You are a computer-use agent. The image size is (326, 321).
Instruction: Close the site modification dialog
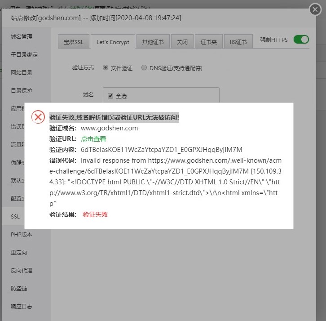(x=315, y=9)
